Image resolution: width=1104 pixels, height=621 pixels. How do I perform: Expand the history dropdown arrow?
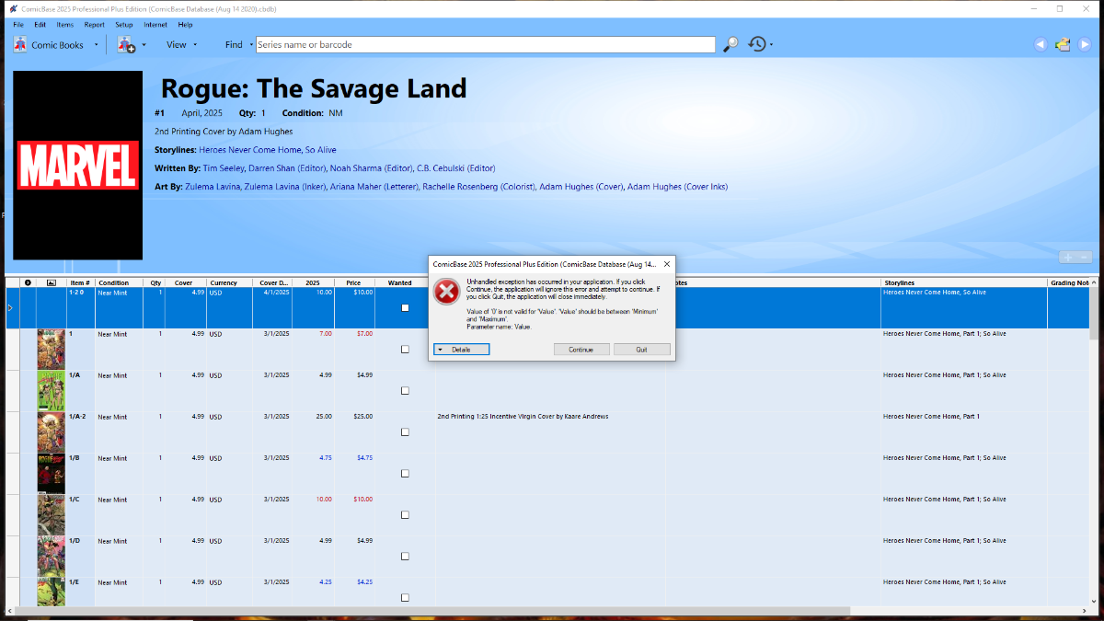[x=771, y=45]
